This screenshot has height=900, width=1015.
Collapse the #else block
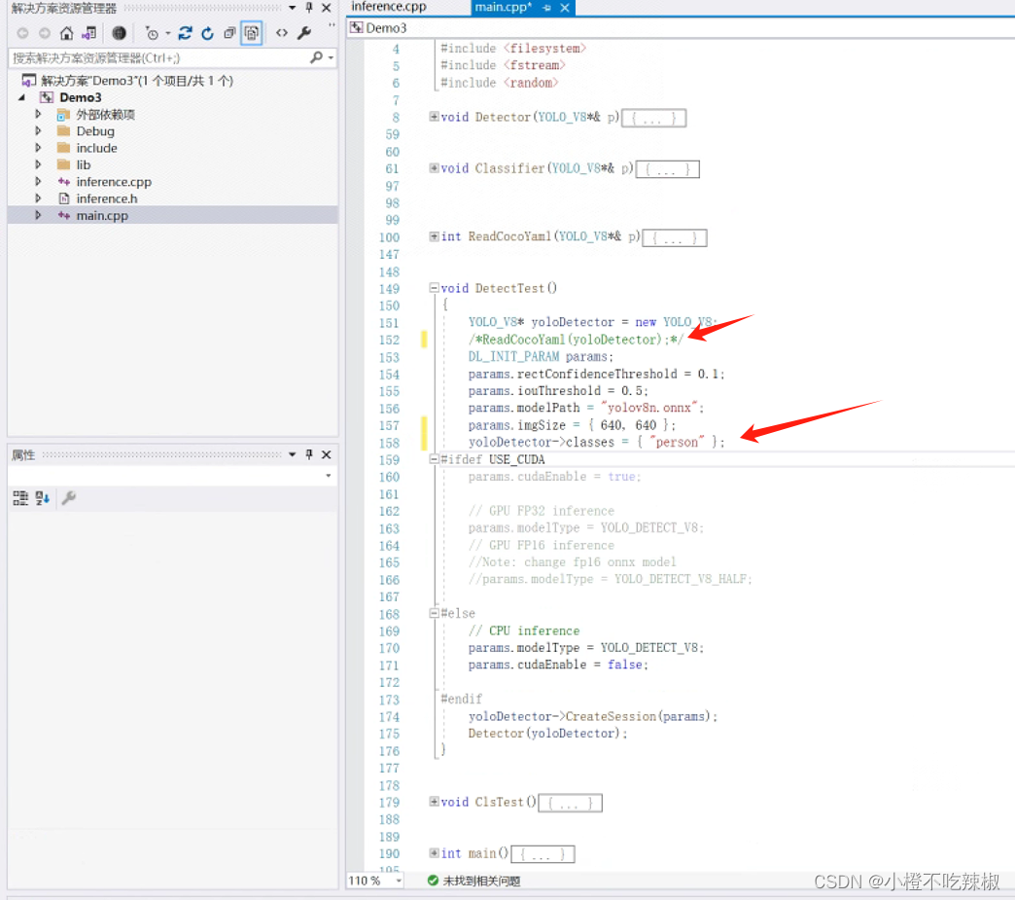coord(434,613)
